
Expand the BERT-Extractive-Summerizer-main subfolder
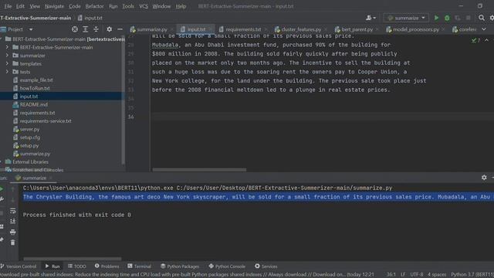(7, 47)
